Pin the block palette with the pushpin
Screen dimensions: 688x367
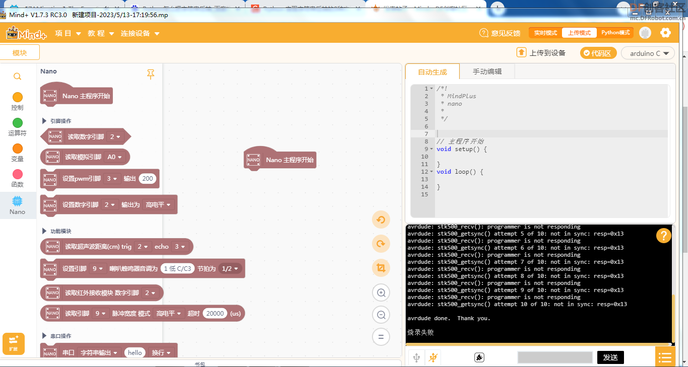[x=150, y=75]
